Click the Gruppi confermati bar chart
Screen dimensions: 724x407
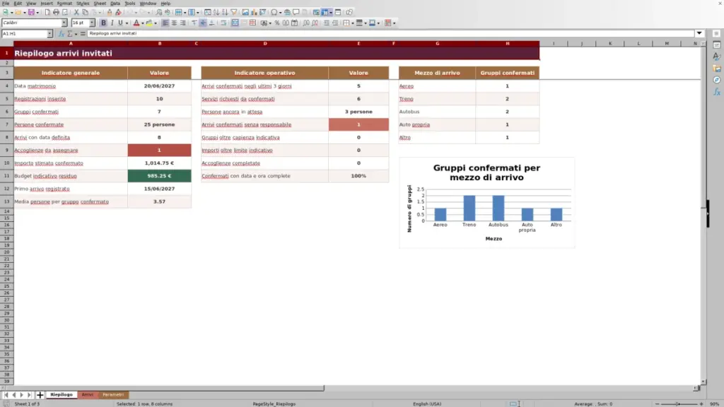point(487,203)
